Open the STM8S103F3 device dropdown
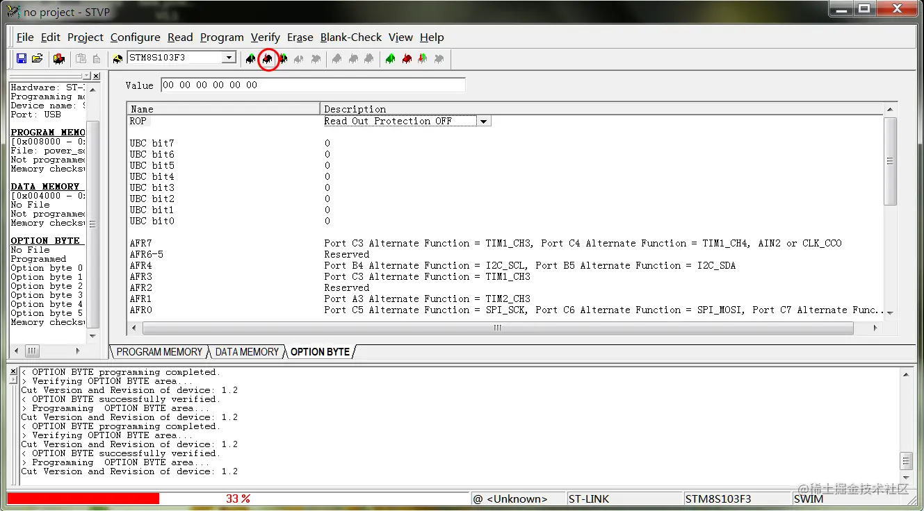This screenshot has height=511, width=924. coord(229,58)
